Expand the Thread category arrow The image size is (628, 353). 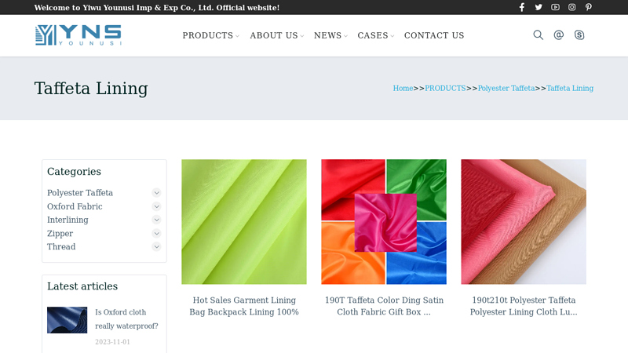pos(156,246)
